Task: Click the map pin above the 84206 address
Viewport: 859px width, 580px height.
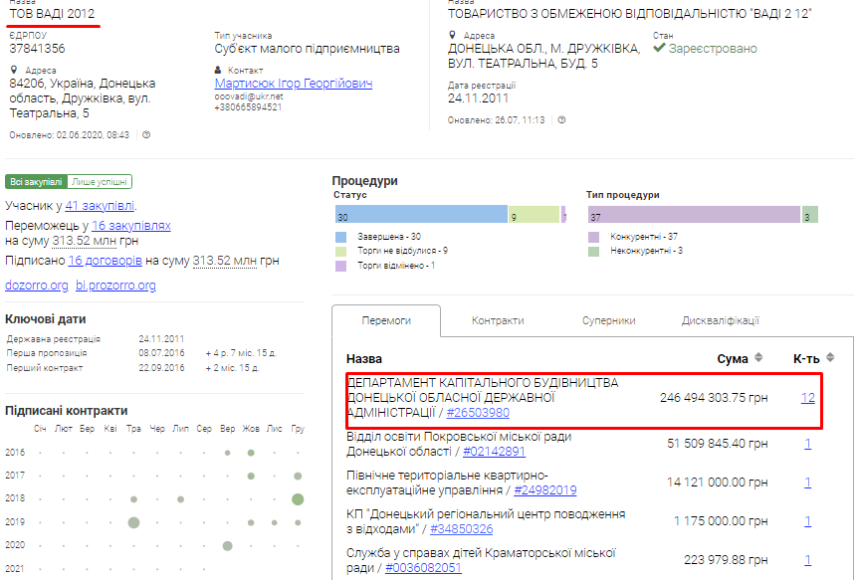Action: [14, 70]
